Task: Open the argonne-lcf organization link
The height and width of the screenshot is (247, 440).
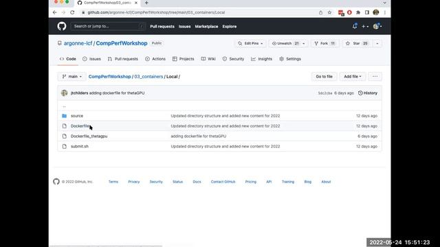Action: [x=78, y=43]
